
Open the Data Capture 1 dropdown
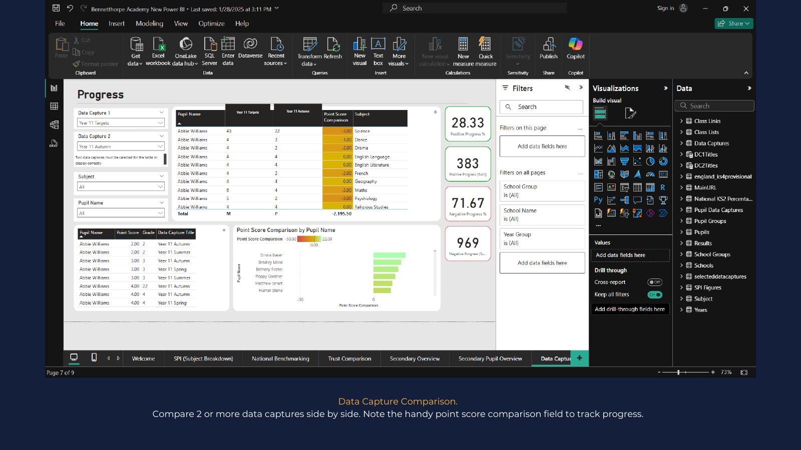(x=121, y=123)
